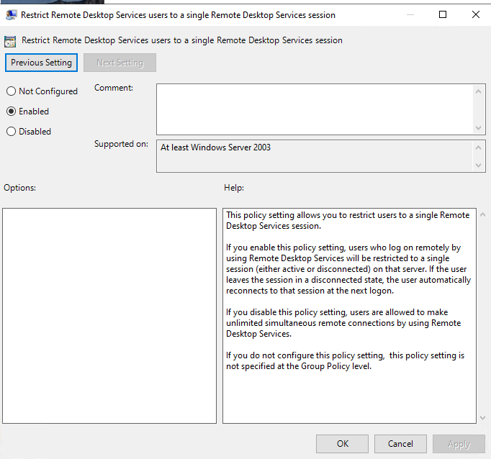Screen dimensions: 491x459
Task: Select the Not Configured radio button
Action: (11, 91)
